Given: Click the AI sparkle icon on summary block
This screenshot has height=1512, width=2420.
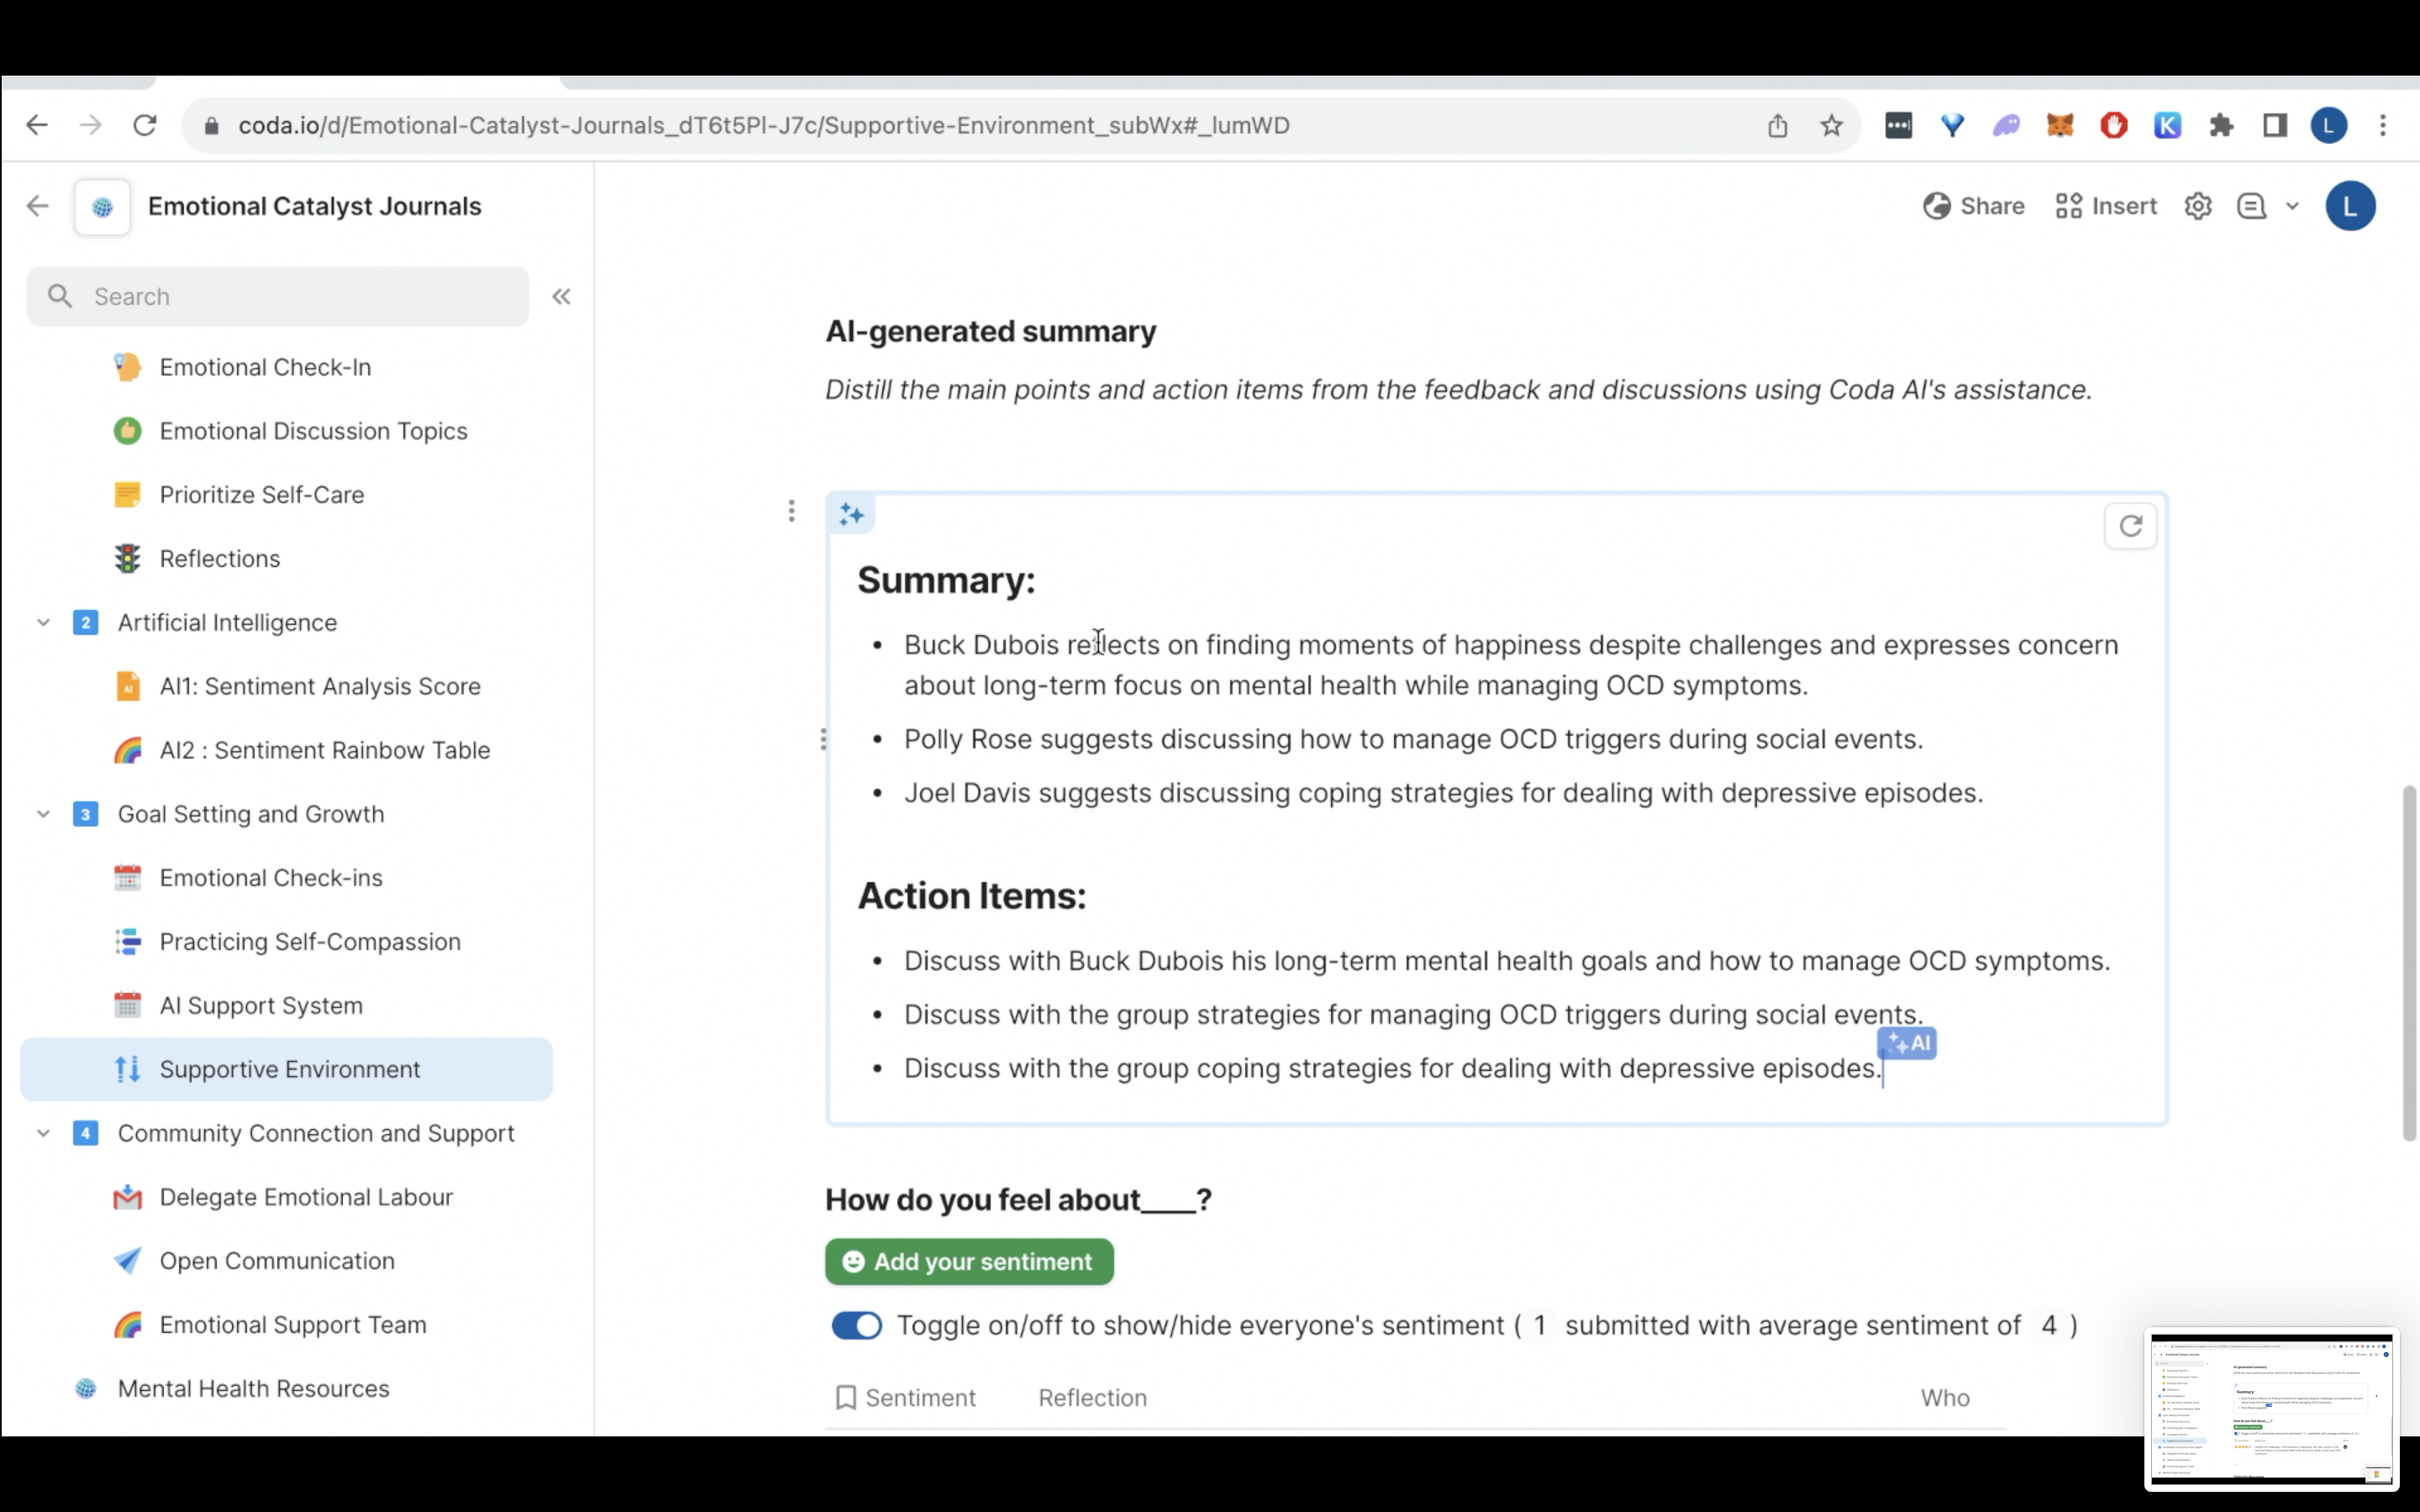Looking at the screenshot, I should [x=851, y=514].
